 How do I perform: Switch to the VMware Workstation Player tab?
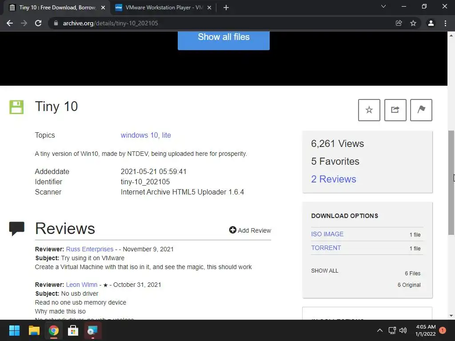(x=164, y=8)
